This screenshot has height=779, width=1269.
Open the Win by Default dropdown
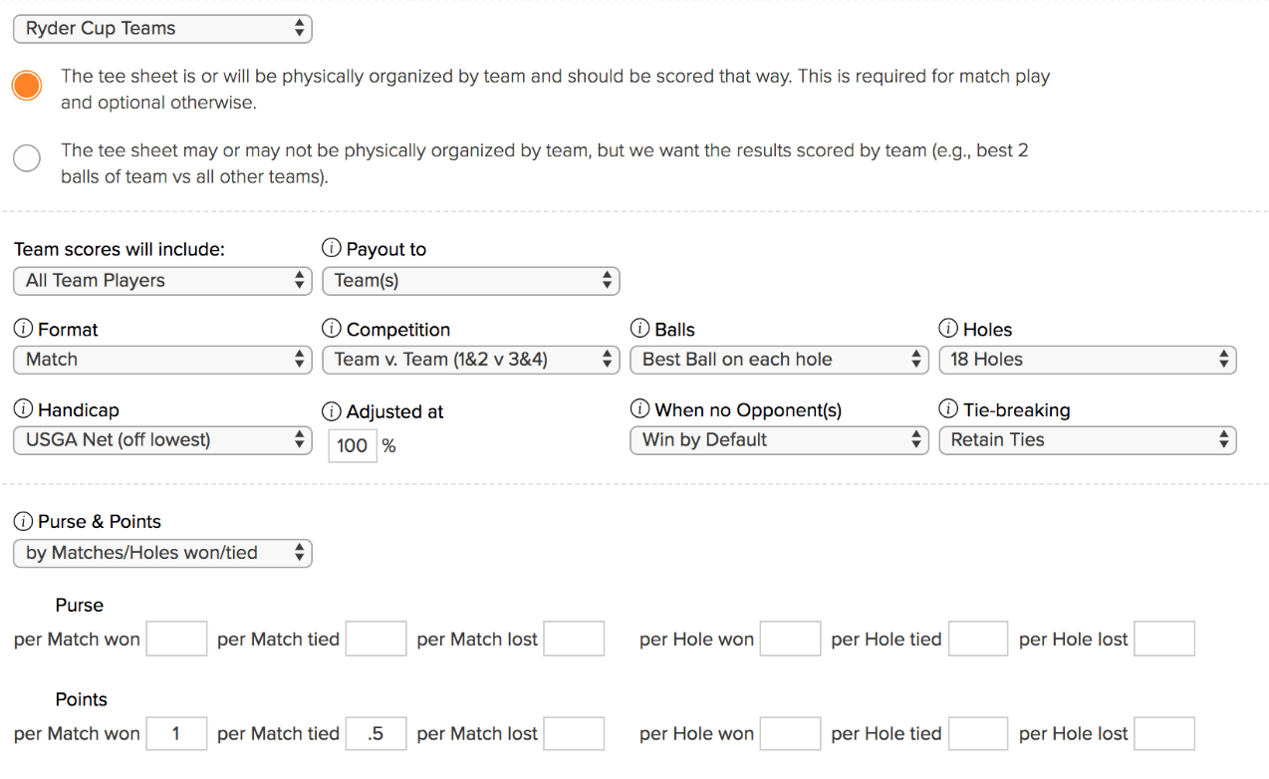pos(779,440)
